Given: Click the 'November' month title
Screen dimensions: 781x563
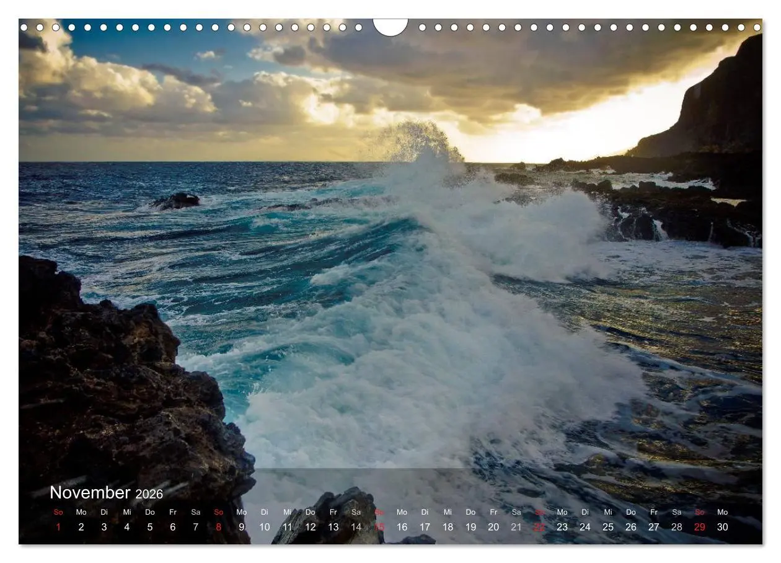Looking at the screenshot, I should [90, 493].
